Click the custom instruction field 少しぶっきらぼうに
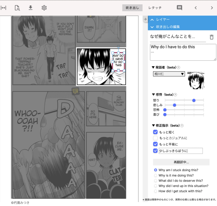The width and height of the screenshot is (217, 206). (x=181, y=151)
